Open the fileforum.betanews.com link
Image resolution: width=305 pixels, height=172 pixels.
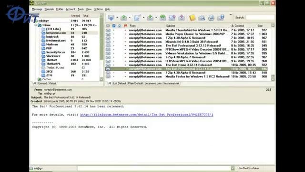click(x=147, y=115)
